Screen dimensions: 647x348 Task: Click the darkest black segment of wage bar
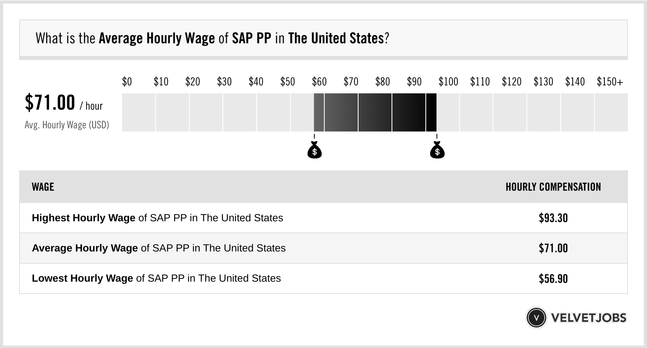coord(431,112)
